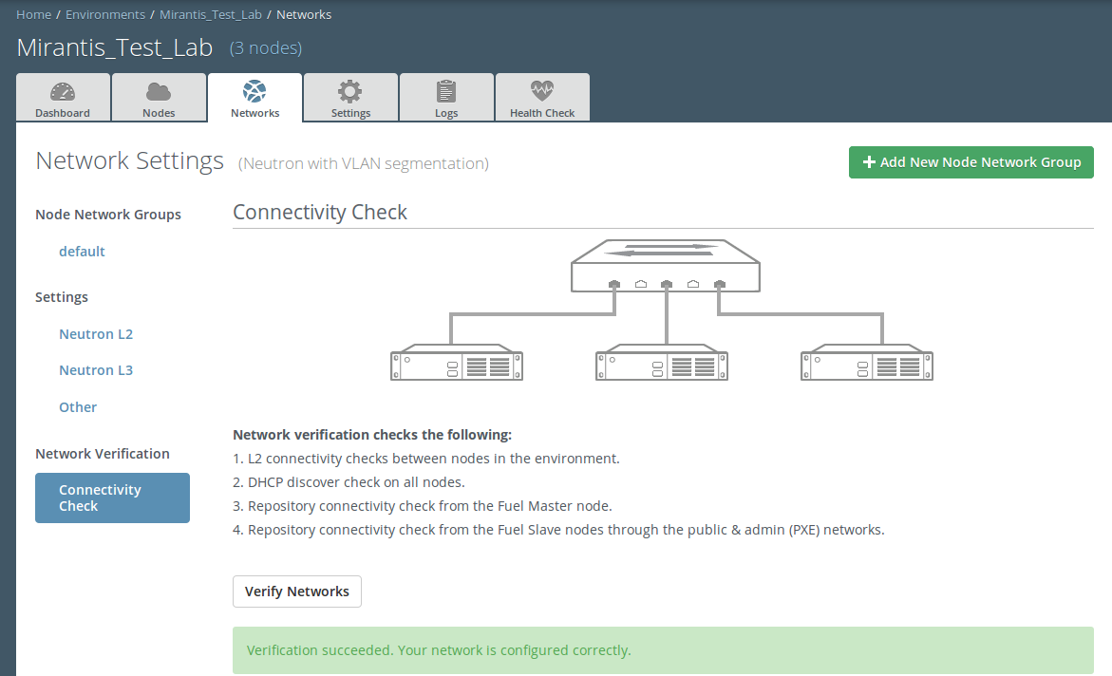Image resolution: width=1112 pixels, height=676 pixels.
Task: Click the Connectivity Check section heading
Action: click(x=320, y=212)
